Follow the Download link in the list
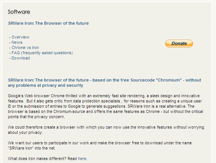Screen dimensions: 216x163 point(21,58)
